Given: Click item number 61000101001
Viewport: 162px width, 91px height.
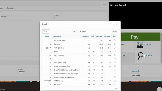Looking at the screenshot, I should click(x=47, y=81).
